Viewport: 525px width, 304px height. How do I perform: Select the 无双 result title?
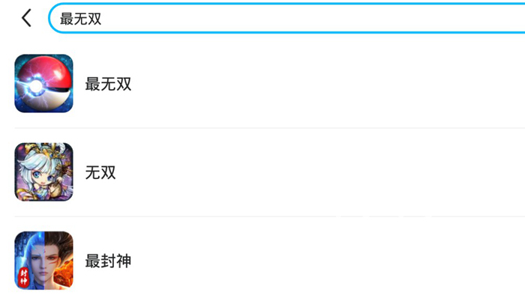pyautogui.click(x=100, y=173)
